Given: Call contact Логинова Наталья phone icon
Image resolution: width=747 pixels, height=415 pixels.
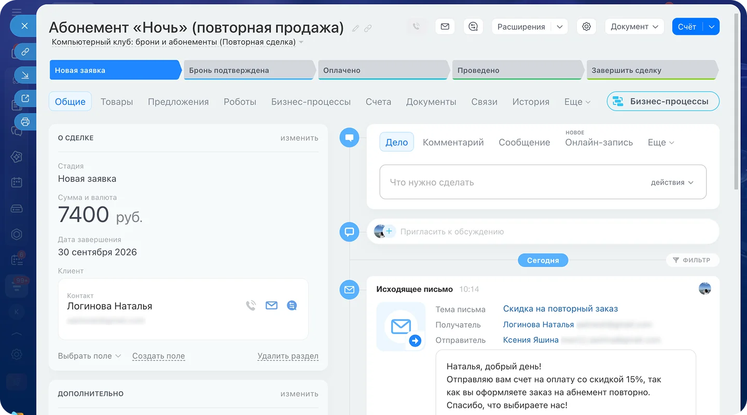Looking at the screenshot, I should (x=251, y=306).
